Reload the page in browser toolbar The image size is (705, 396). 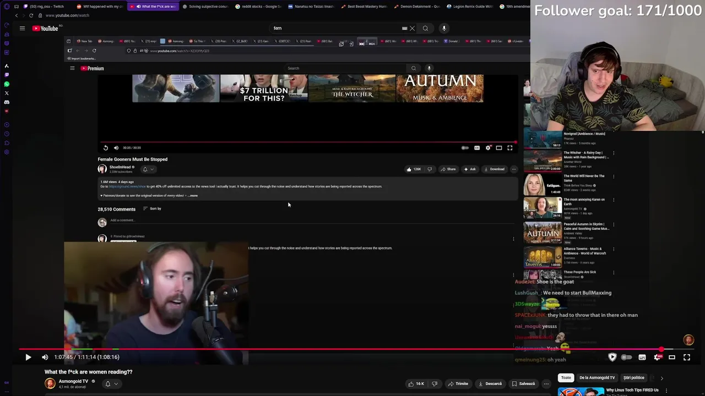(30, 15)
